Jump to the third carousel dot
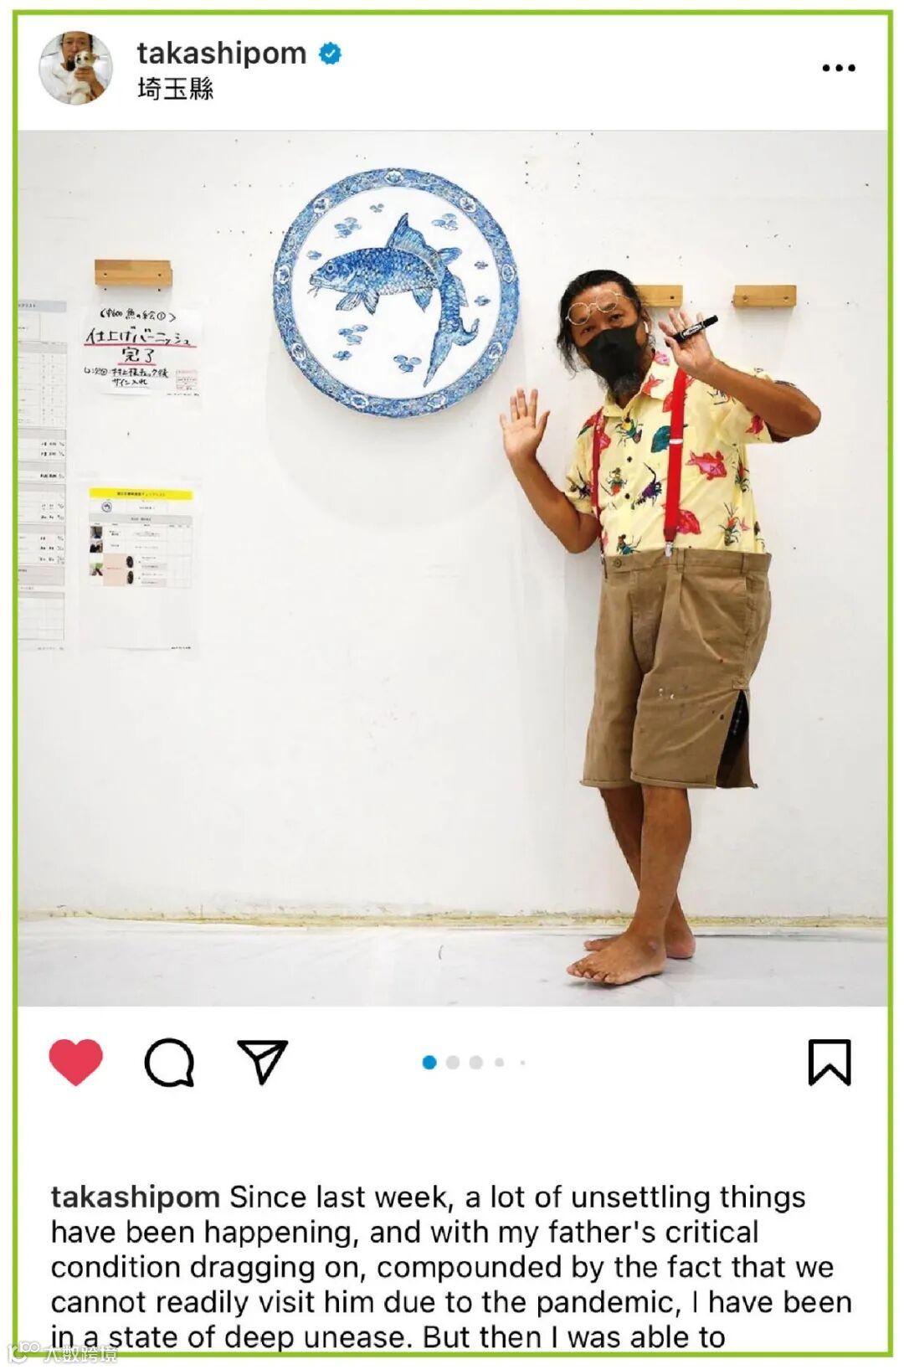This screenshot has width=904, height=1370. click(x=476, y=1062)
